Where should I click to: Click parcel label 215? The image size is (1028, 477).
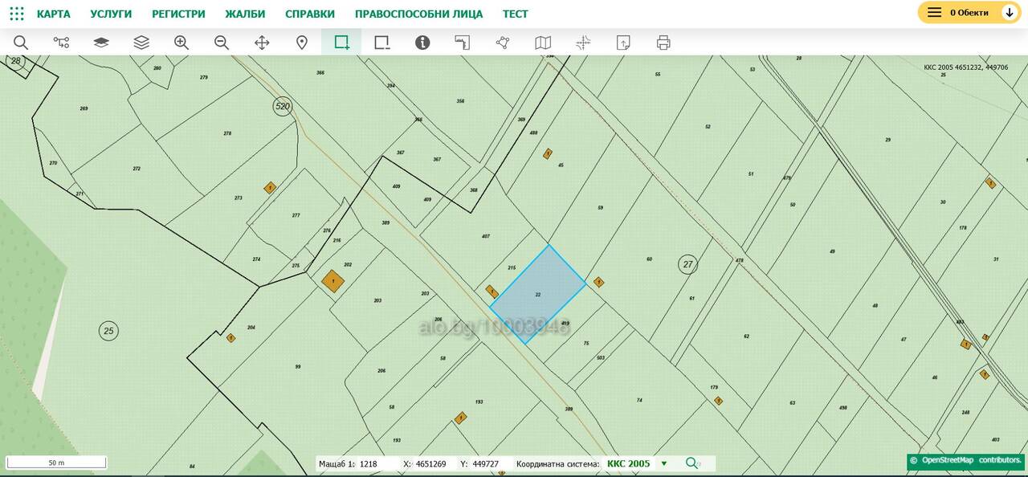pyautogui.click(x=512, y=267)
